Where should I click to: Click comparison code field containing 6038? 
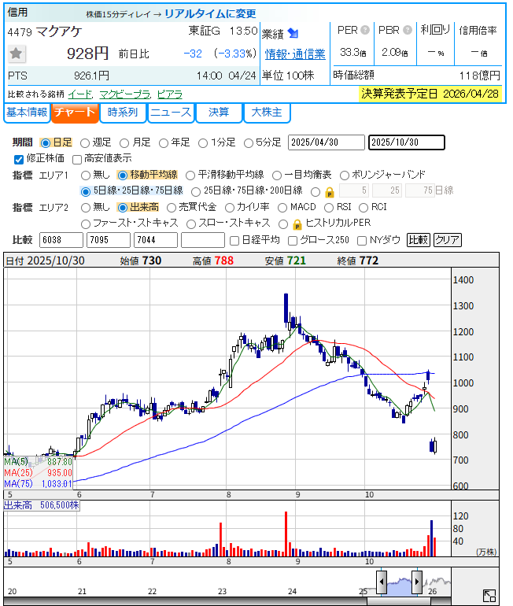click(x=61, y=240)
